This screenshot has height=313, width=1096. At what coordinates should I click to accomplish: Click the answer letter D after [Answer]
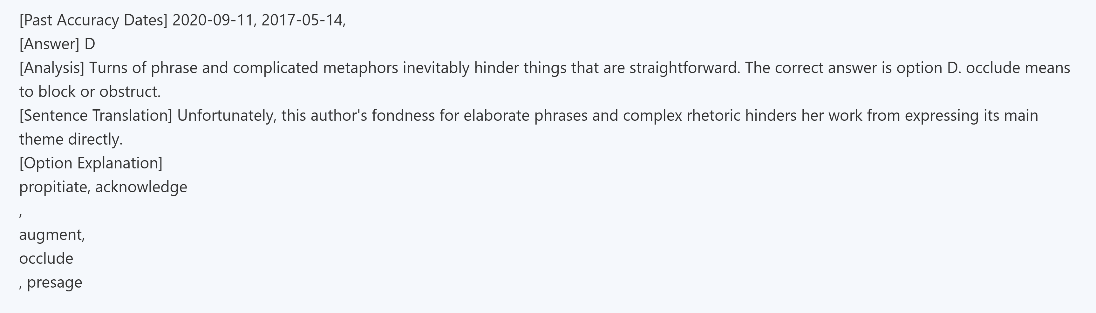90,44
